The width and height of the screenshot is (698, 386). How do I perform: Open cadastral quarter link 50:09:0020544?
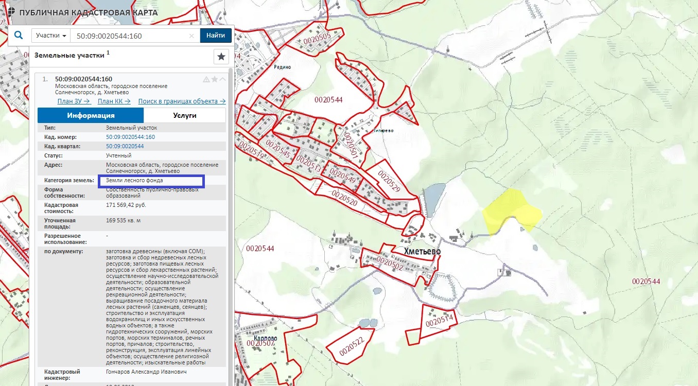click(x=125, y=146)
